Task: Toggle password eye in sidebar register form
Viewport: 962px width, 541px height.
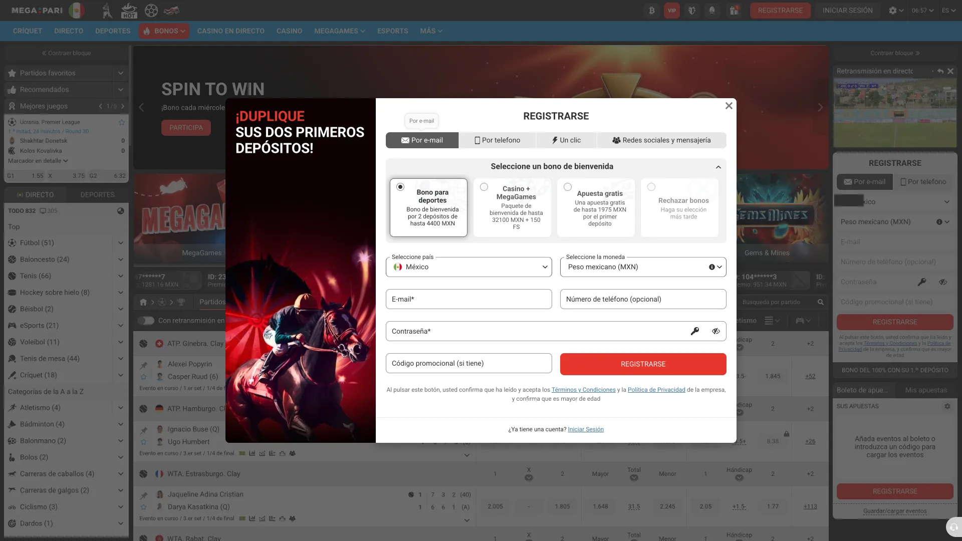Action: 942,282
